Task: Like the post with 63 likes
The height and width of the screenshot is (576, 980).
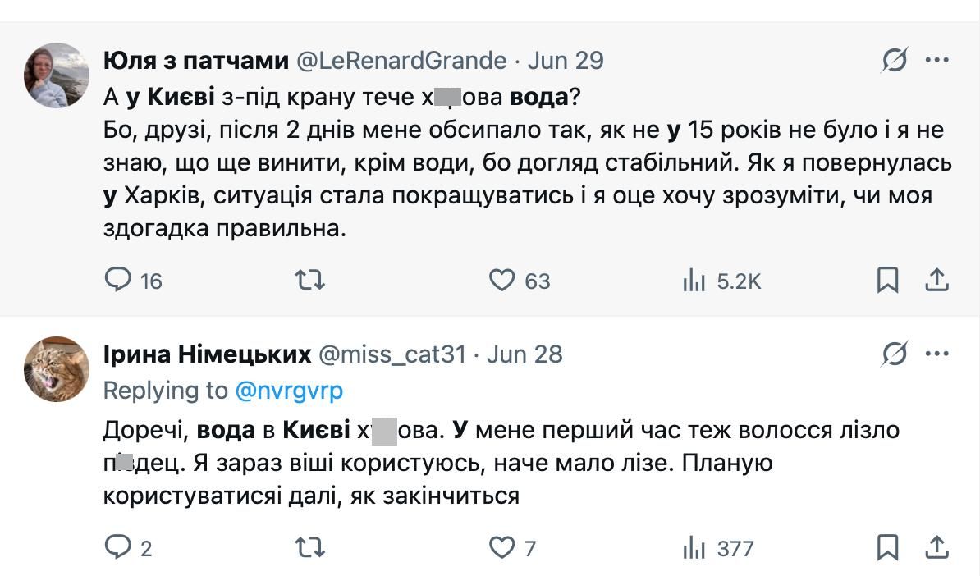Action: tap(501, 281)
